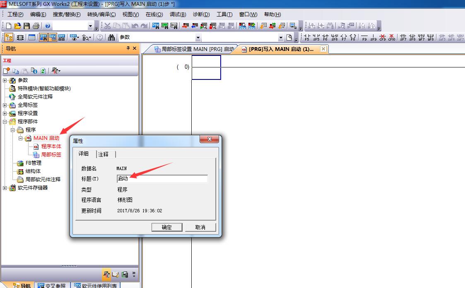This screenshot has width=465, height=288.
Task: Insert coil using the F7 icon
Action: point(344,38)
